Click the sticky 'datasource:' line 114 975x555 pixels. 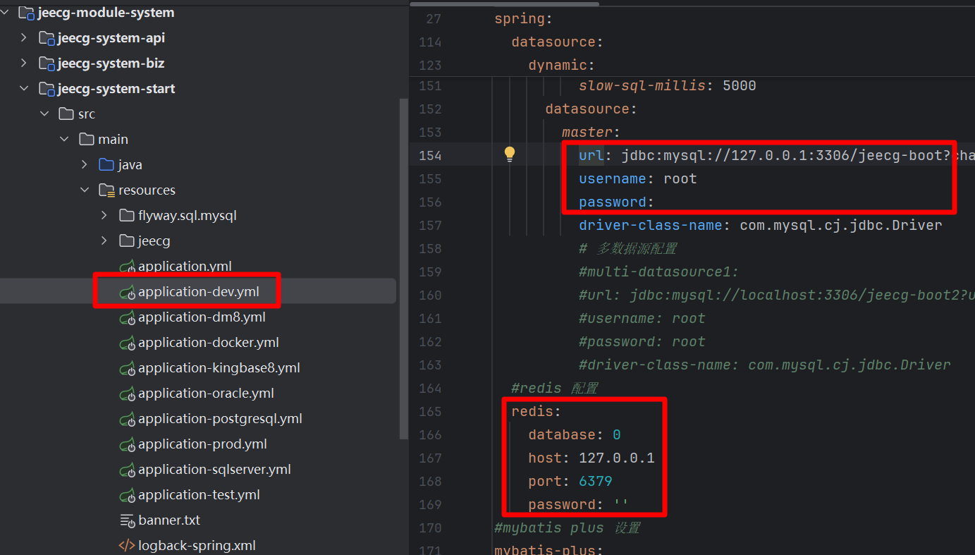point(557,42)
